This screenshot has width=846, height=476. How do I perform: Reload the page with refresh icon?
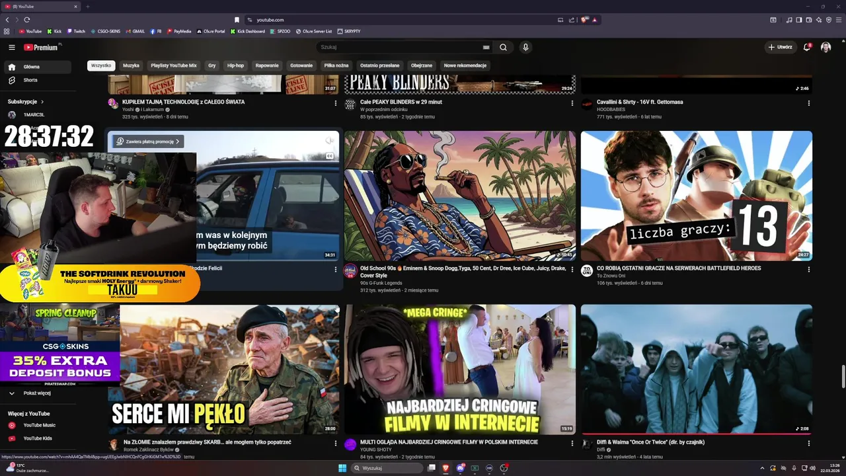pos(26,20)
